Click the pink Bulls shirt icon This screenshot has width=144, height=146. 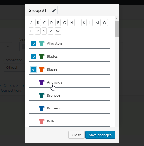click(42, 121)
